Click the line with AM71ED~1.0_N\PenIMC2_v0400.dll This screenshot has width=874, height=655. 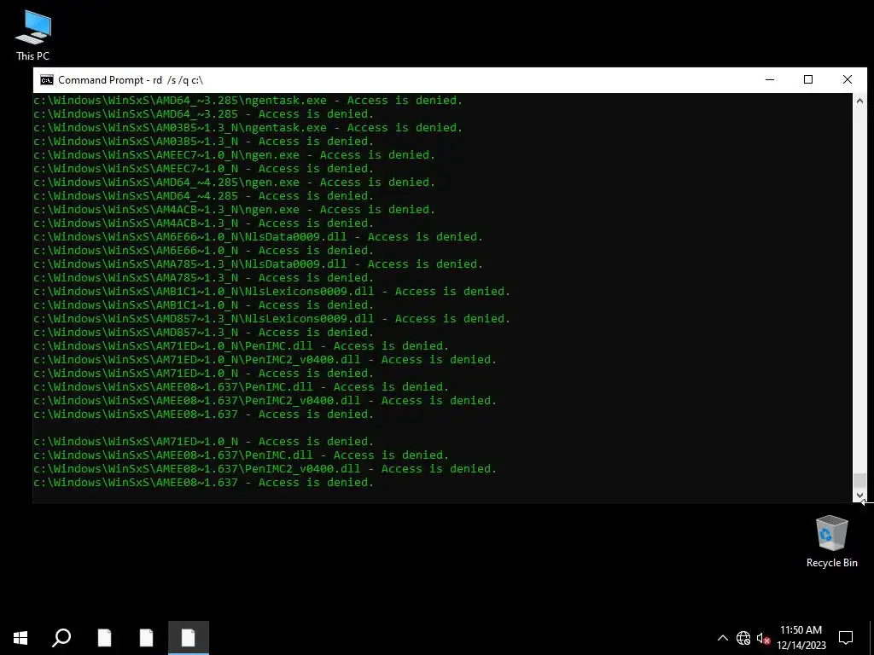[265, 359]
